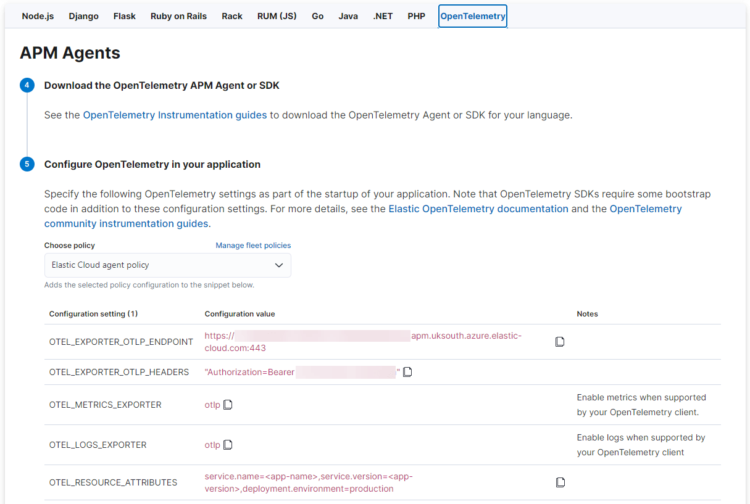750x504 pixels.
Task: Copy the OTEL_EXPORTER_OTLP_HEADERS authorization value
Action: (407, 372)
